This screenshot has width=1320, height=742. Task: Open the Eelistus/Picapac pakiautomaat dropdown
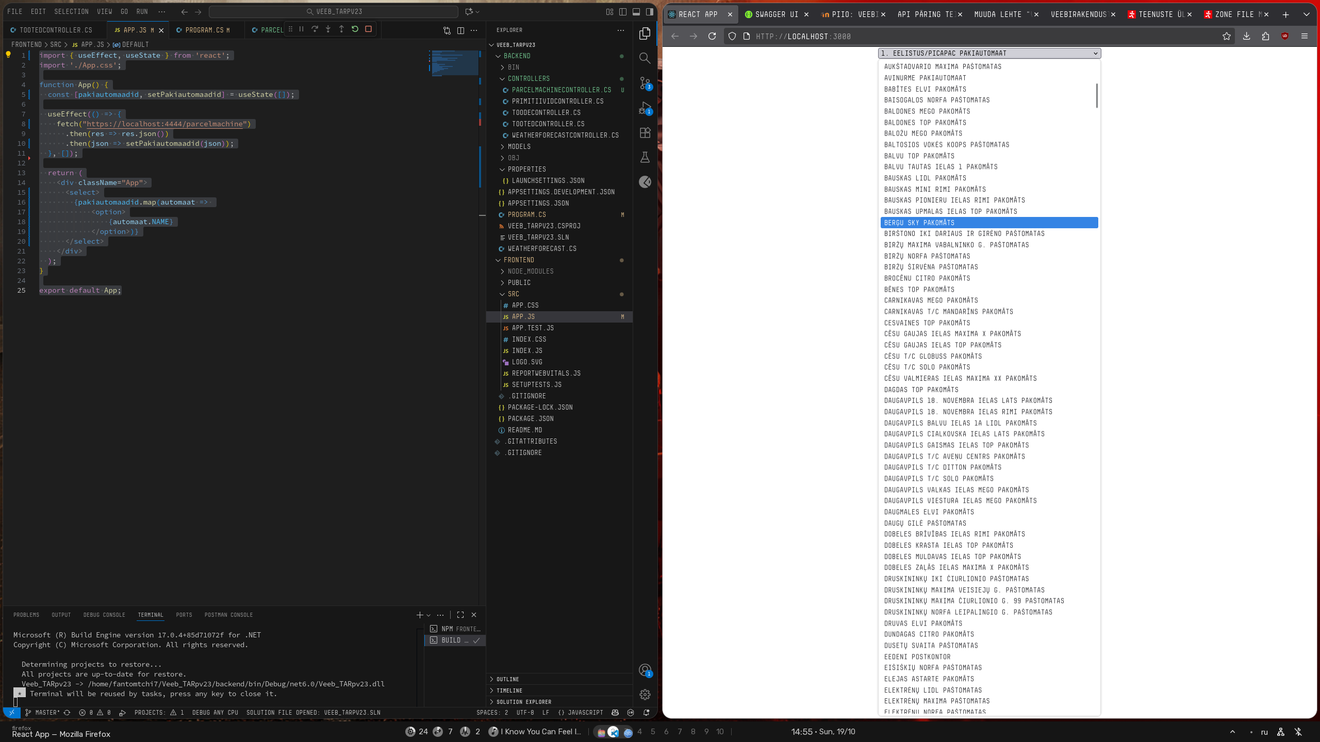989,53
